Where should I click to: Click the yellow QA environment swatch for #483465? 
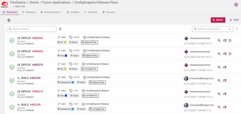pos(65,42)
